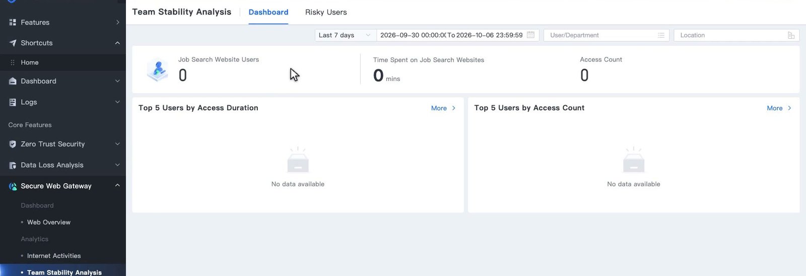Expand the Logs sidebar chevron
The width and height of the screenshot is (806, 276).
[x=117, y=102]
